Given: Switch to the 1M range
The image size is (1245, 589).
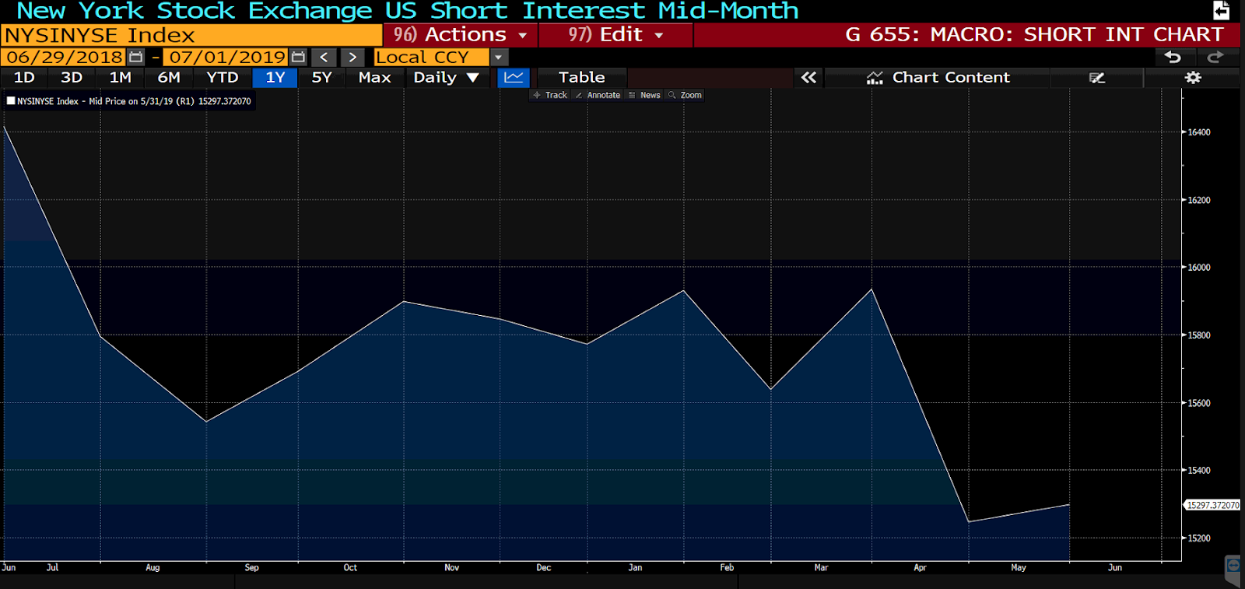Looking at the screenshot, I should [x=121, y=77].
